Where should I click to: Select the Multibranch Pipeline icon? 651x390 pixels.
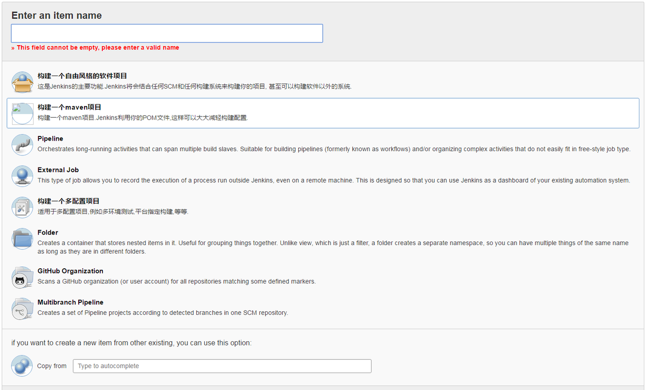22,309
